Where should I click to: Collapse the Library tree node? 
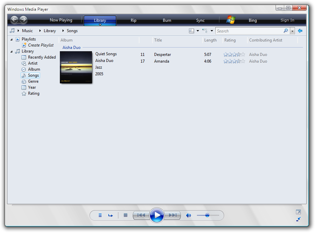point(12,52)
